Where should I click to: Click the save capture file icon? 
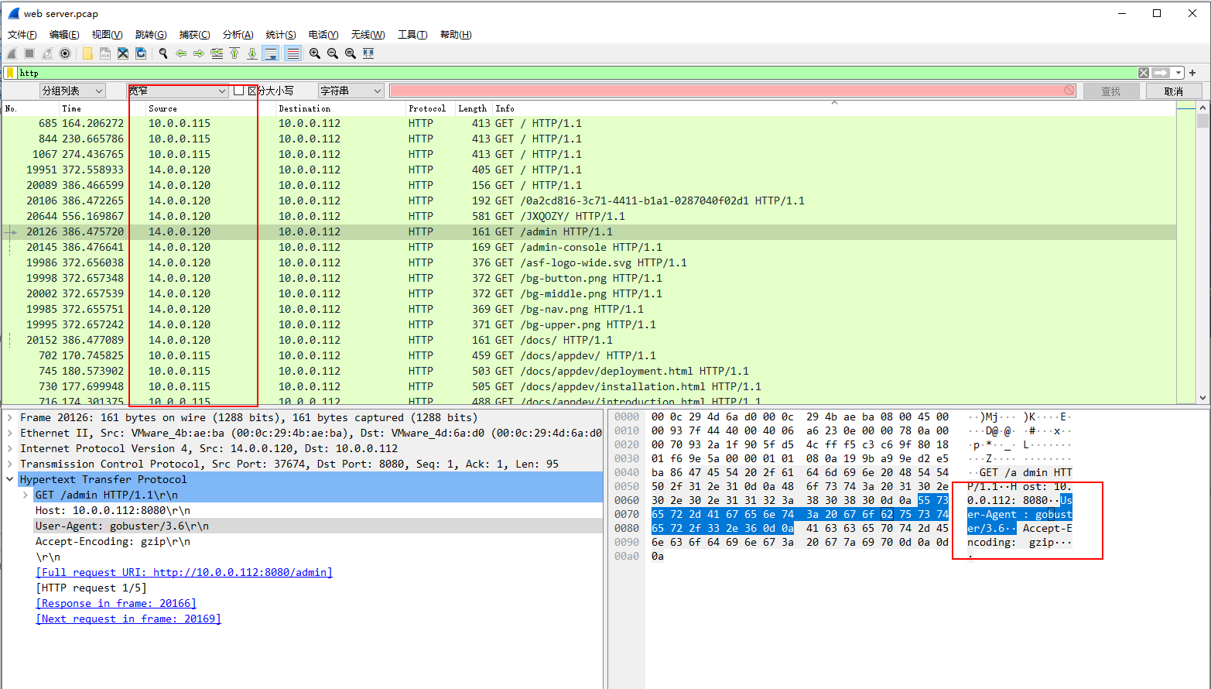[105, 53]
